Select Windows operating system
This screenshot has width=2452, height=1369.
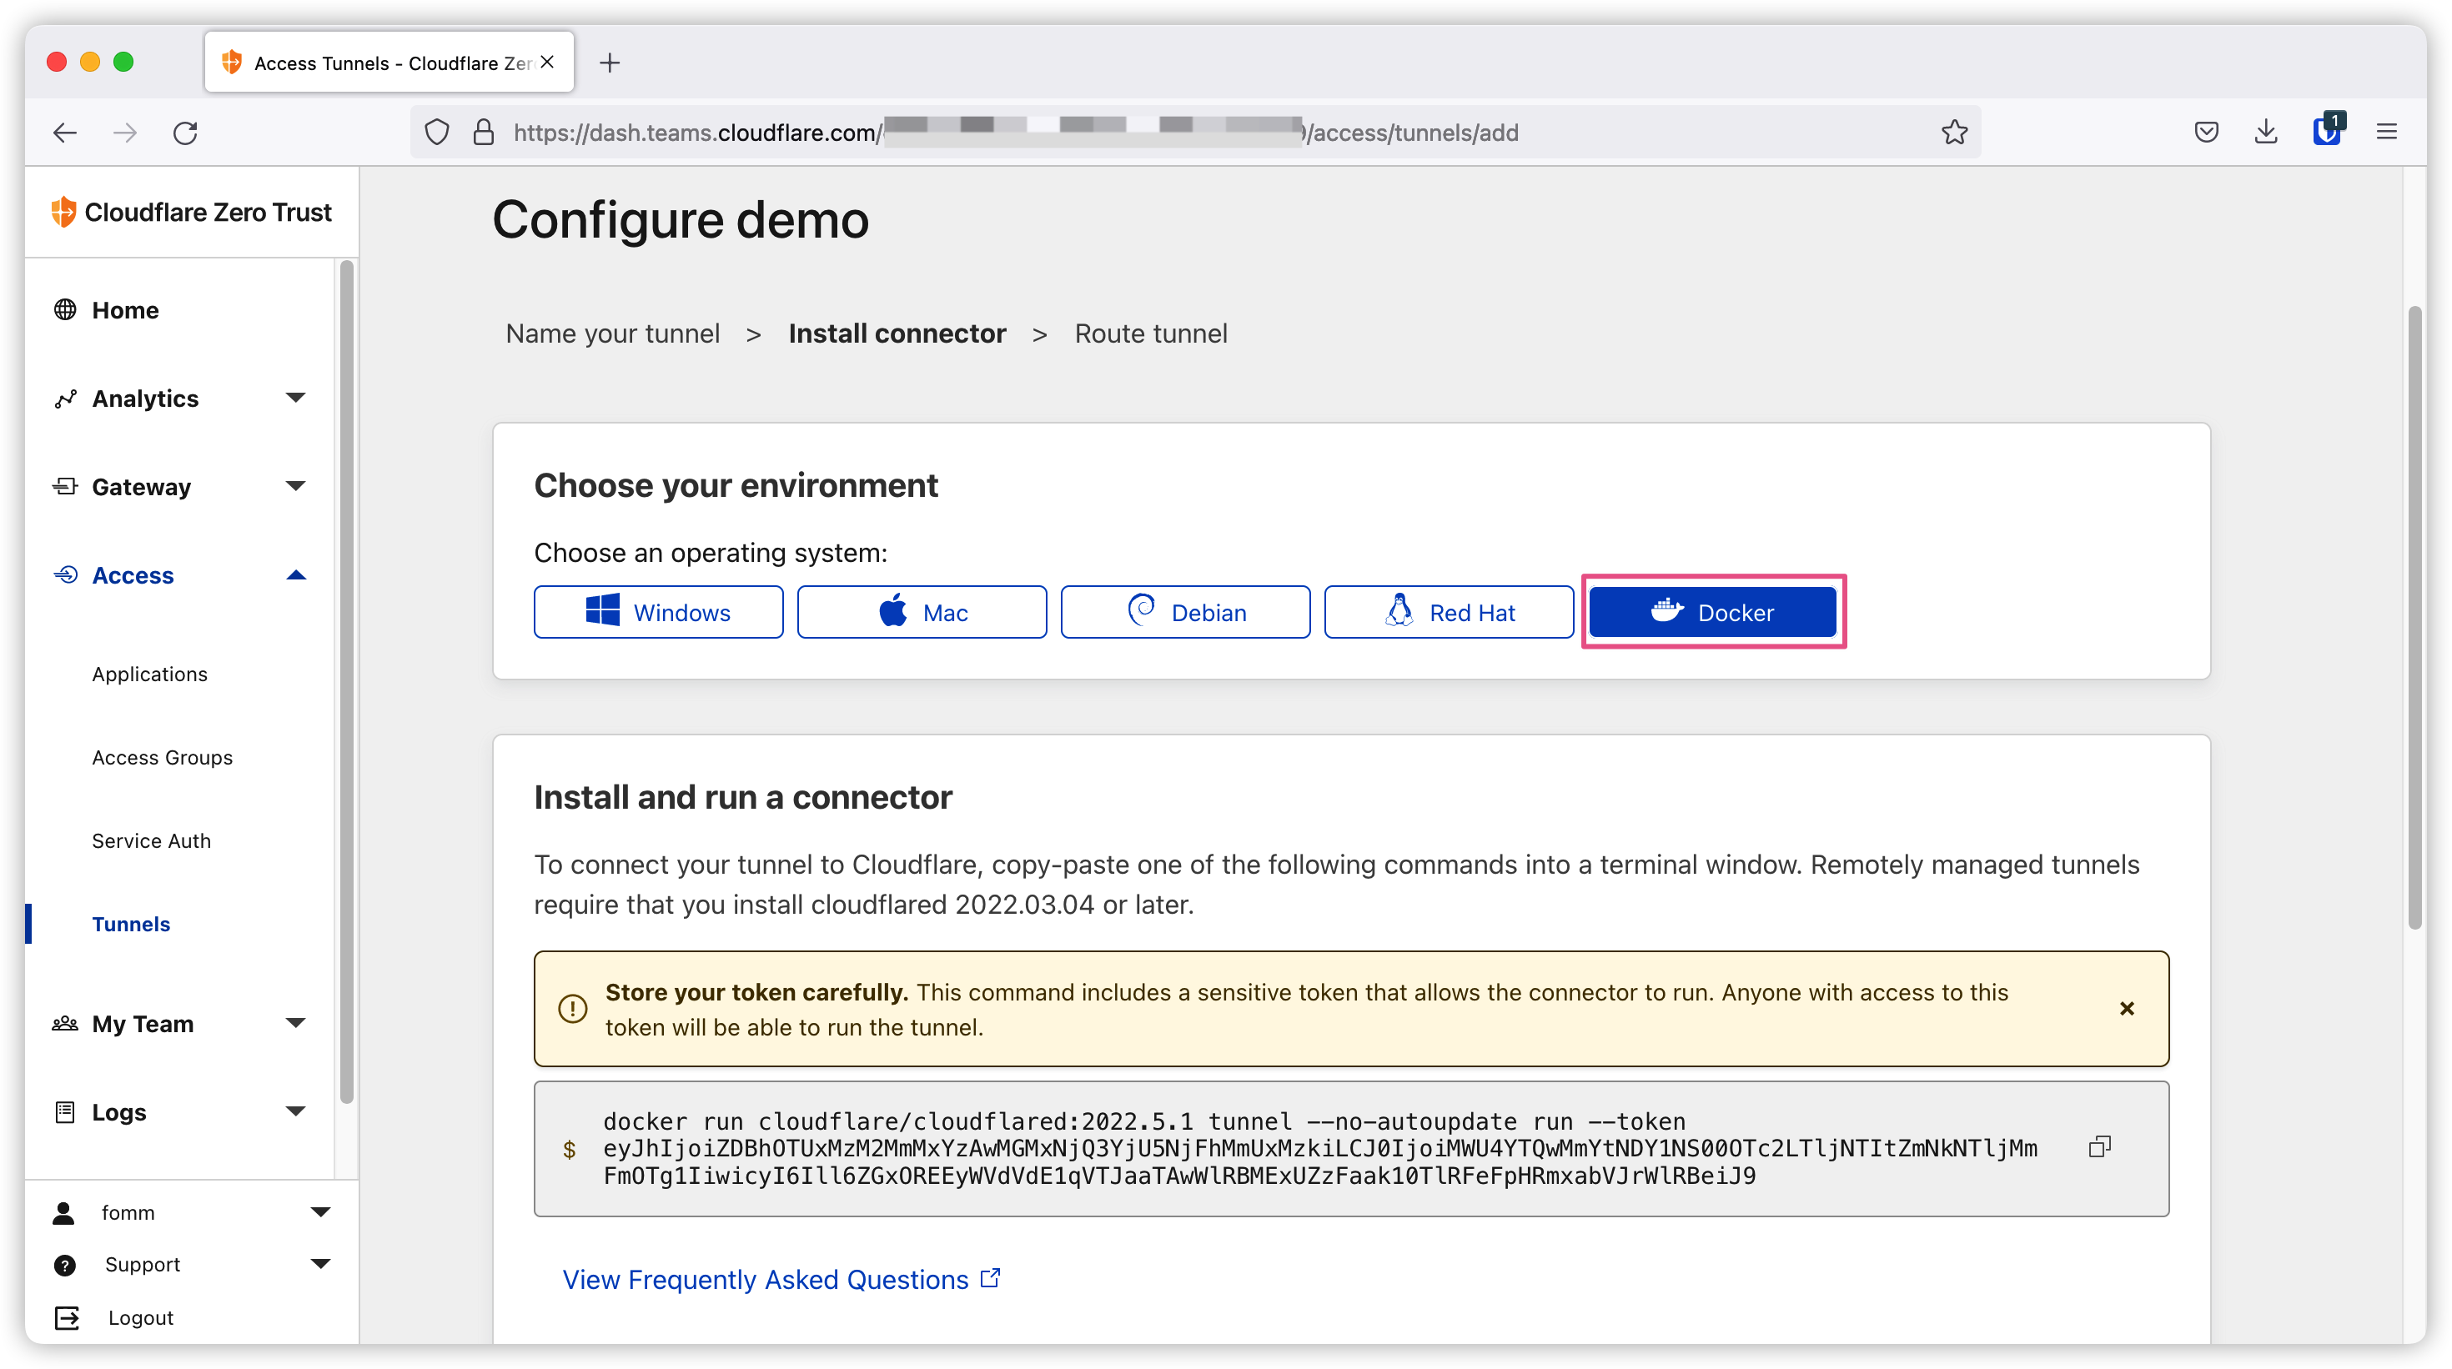[x=658, y=613]
